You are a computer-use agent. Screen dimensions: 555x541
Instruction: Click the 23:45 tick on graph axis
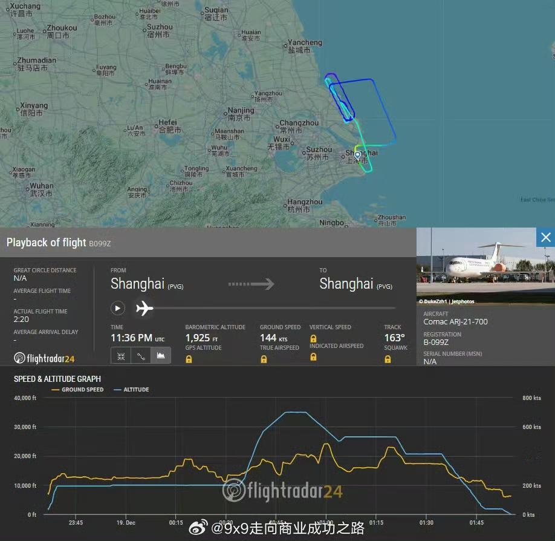[x=76, y=523]
